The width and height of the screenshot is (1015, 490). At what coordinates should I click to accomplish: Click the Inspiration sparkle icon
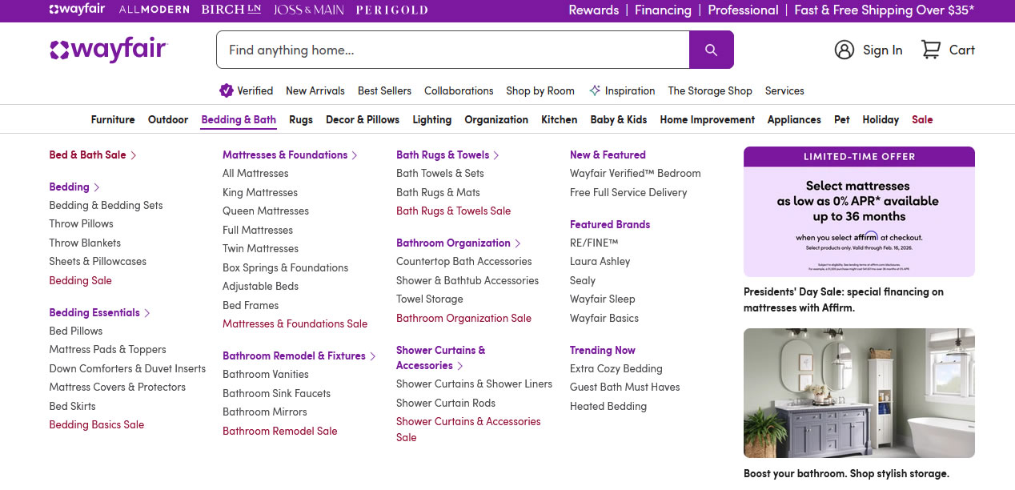point(595,90)
